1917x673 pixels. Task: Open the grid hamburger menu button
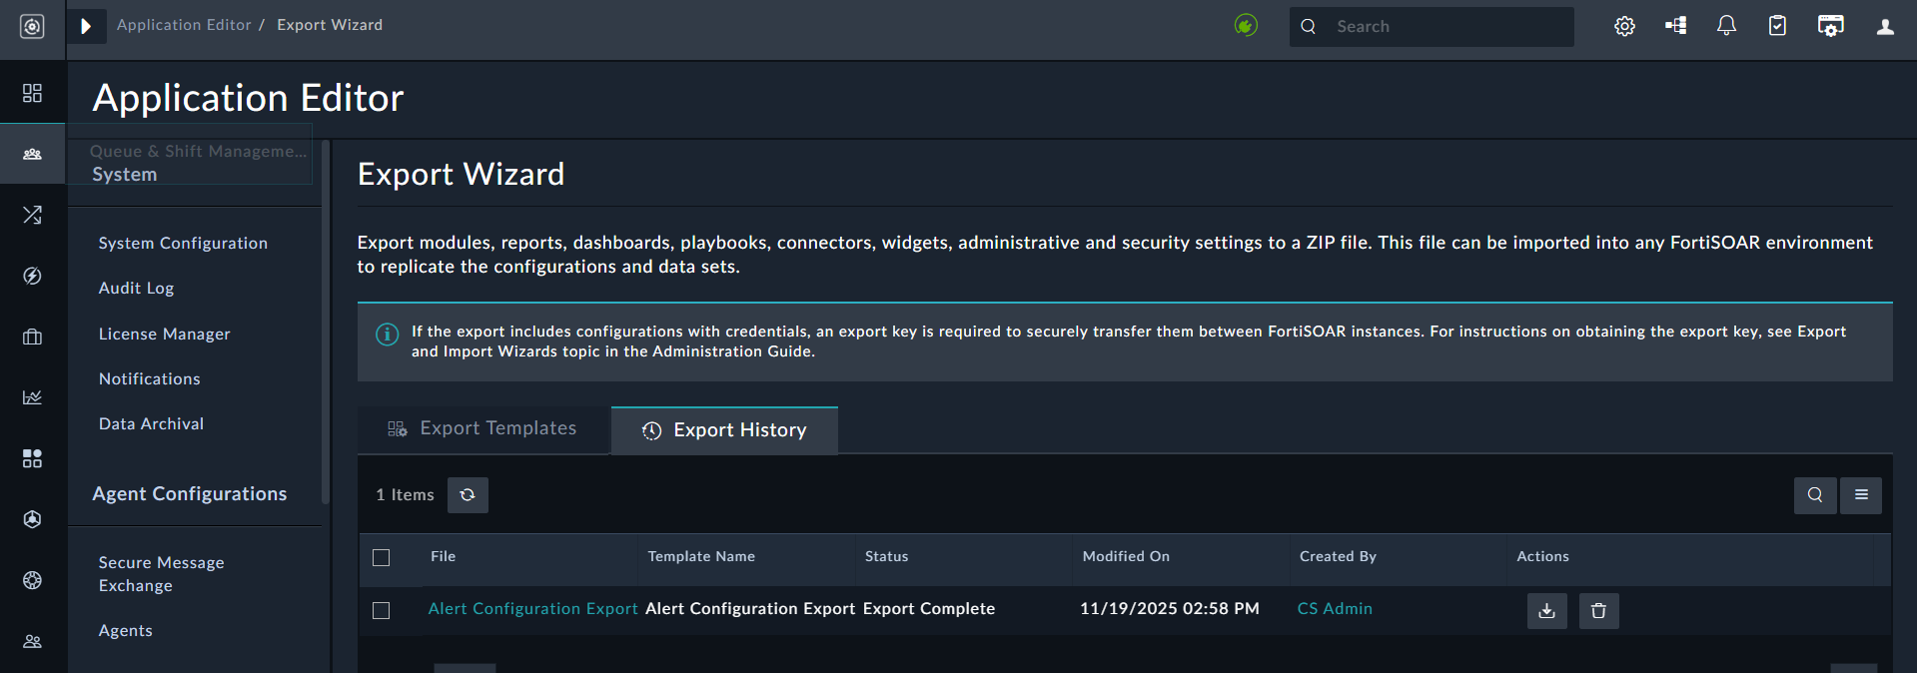click(x=1861, y=495)
